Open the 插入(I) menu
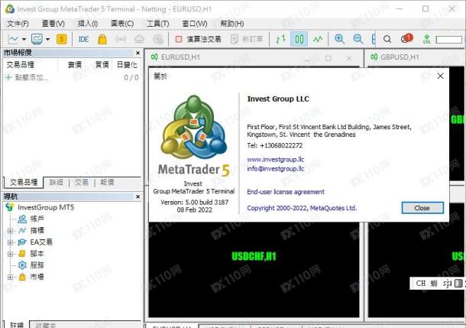The height and width of the screenshot is (328, 466). point(88,24)
